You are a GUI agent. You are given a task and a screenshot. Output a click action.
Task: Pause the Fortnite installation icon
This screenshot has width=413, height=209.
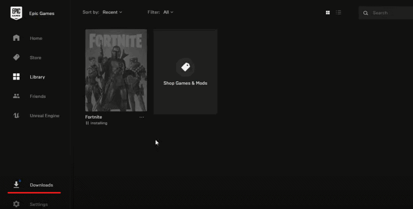coord(87,123)
